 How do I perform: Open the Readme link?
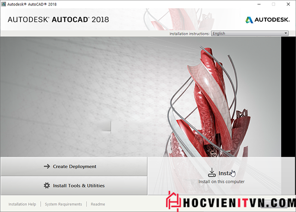point(98,204)
